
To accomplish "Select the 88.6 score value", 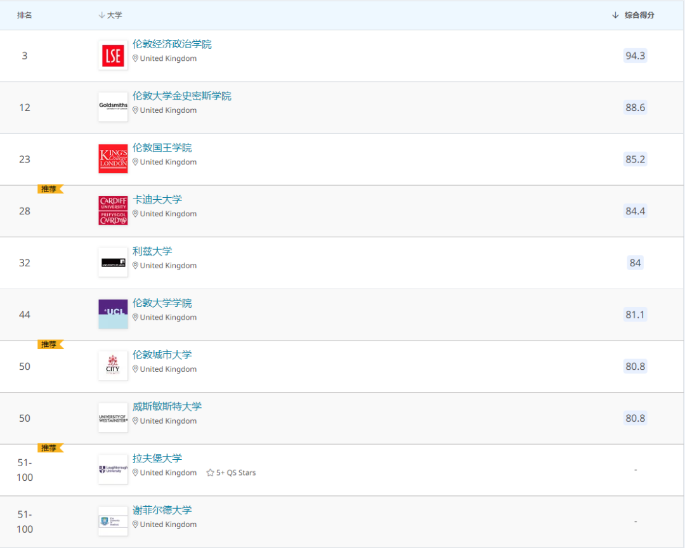I will pyautogui.click(x=635, y=107).
